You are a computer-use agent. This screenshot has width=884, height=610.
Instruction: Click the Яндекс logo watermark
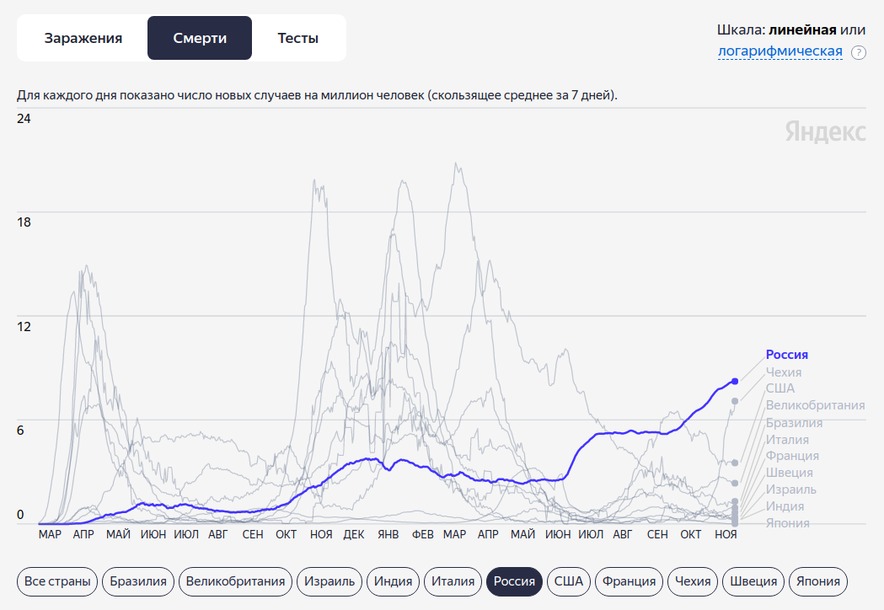pos(825,132)
